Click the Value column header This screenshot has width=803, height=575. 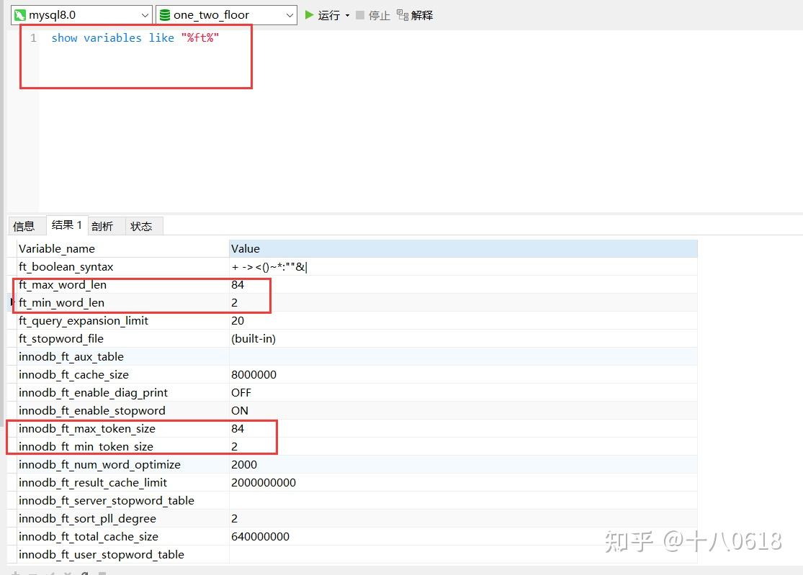tap(245, 248)
